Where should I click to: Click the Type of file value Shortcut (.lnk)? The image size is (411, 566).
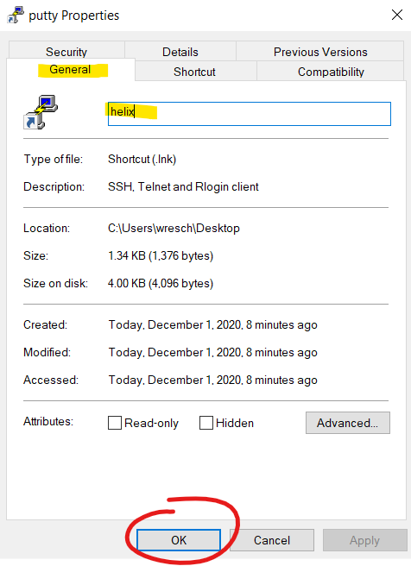click(142, 159)
